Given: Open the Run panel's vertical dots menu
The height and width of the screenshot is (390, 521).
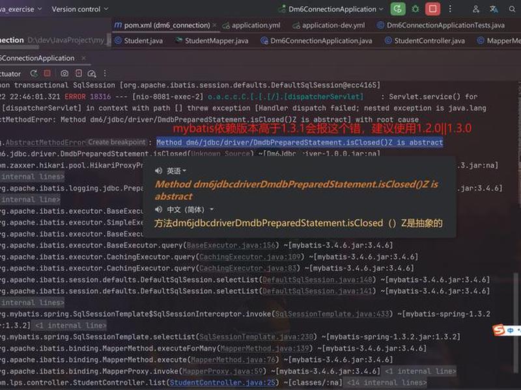Looking at the screenshot, I should 105,73.
